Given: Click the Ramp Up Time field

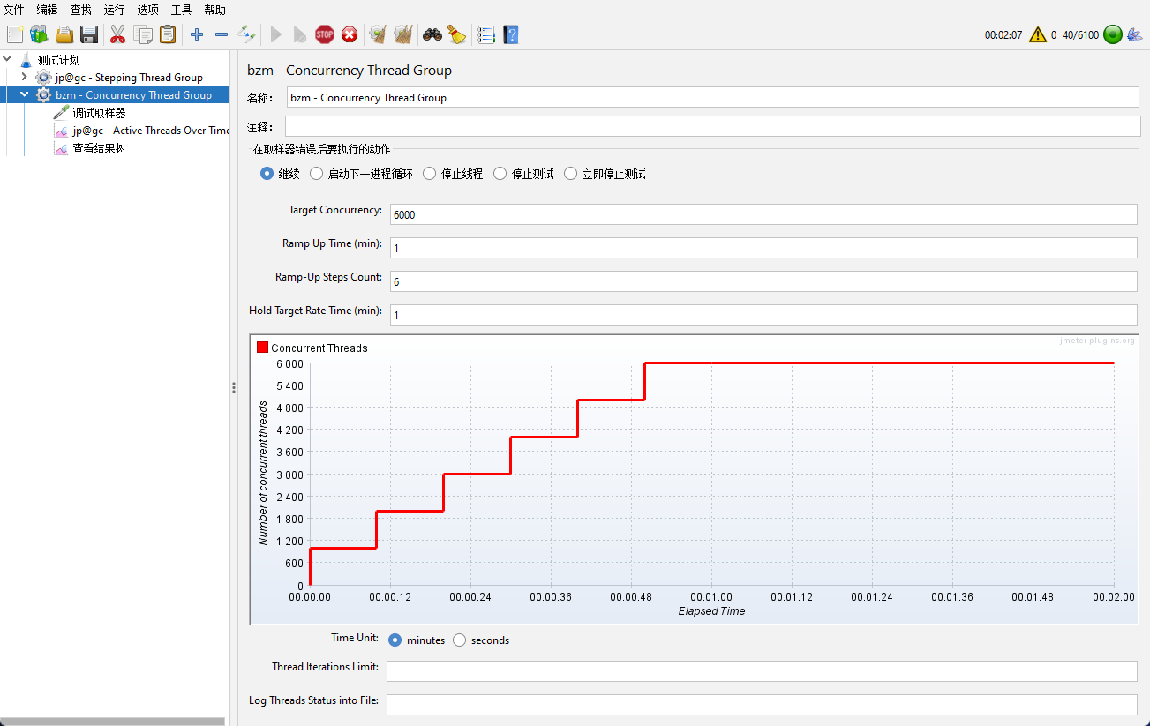Looking at the screenshot, I should pyautogui.click(x=763, y=248).
